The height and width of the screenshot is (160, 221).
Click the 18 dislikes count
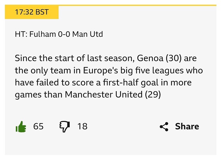tap(82, 126)
